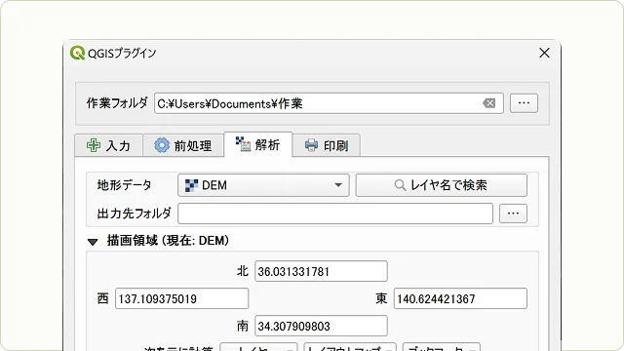
Task: Click the 作業フォルダ label
Action: click(x=117, y=103)
